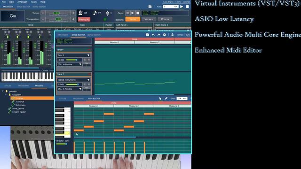Click the undo arrow in Style Editor
This screenshot has width=301, height=169.
coord(153,35)
